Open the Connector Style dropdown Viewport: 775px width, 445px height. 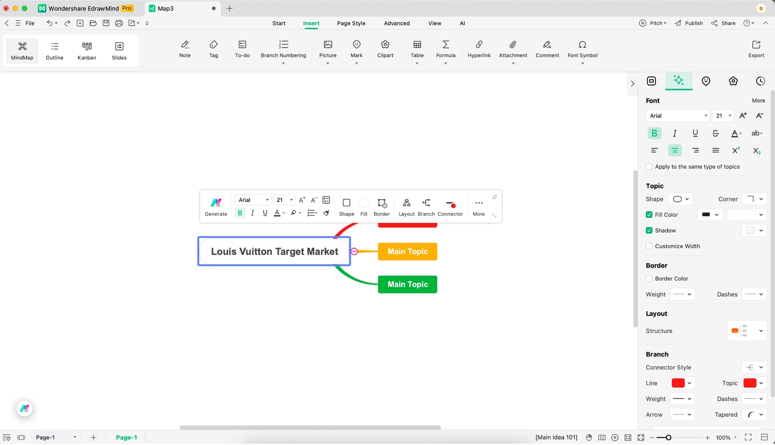coord(754,367)
